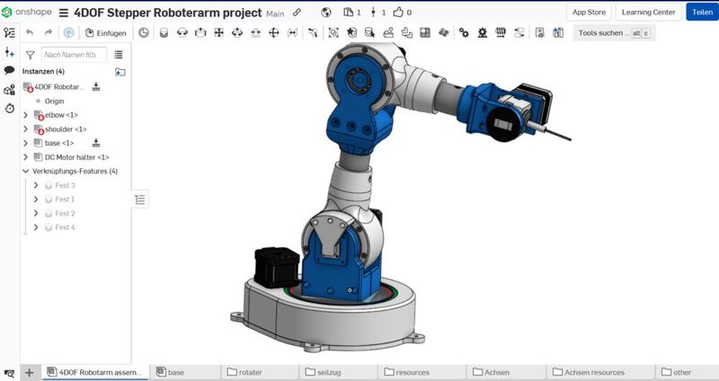Expand the elbow <1> tree node
719x381 pixels.
tap(26, 115)
